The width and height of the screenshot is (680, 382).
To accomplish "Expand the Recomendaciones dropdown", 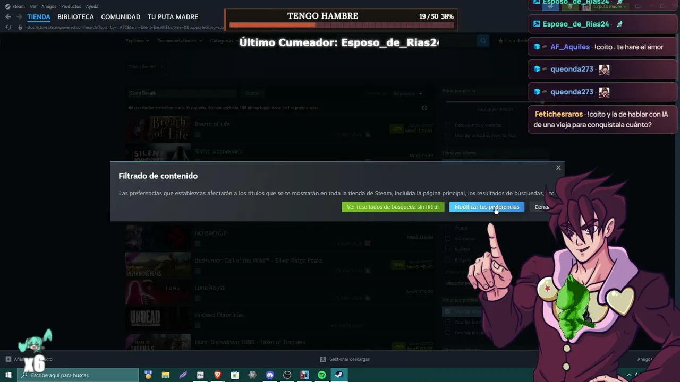I will click(x=180, y=41).
